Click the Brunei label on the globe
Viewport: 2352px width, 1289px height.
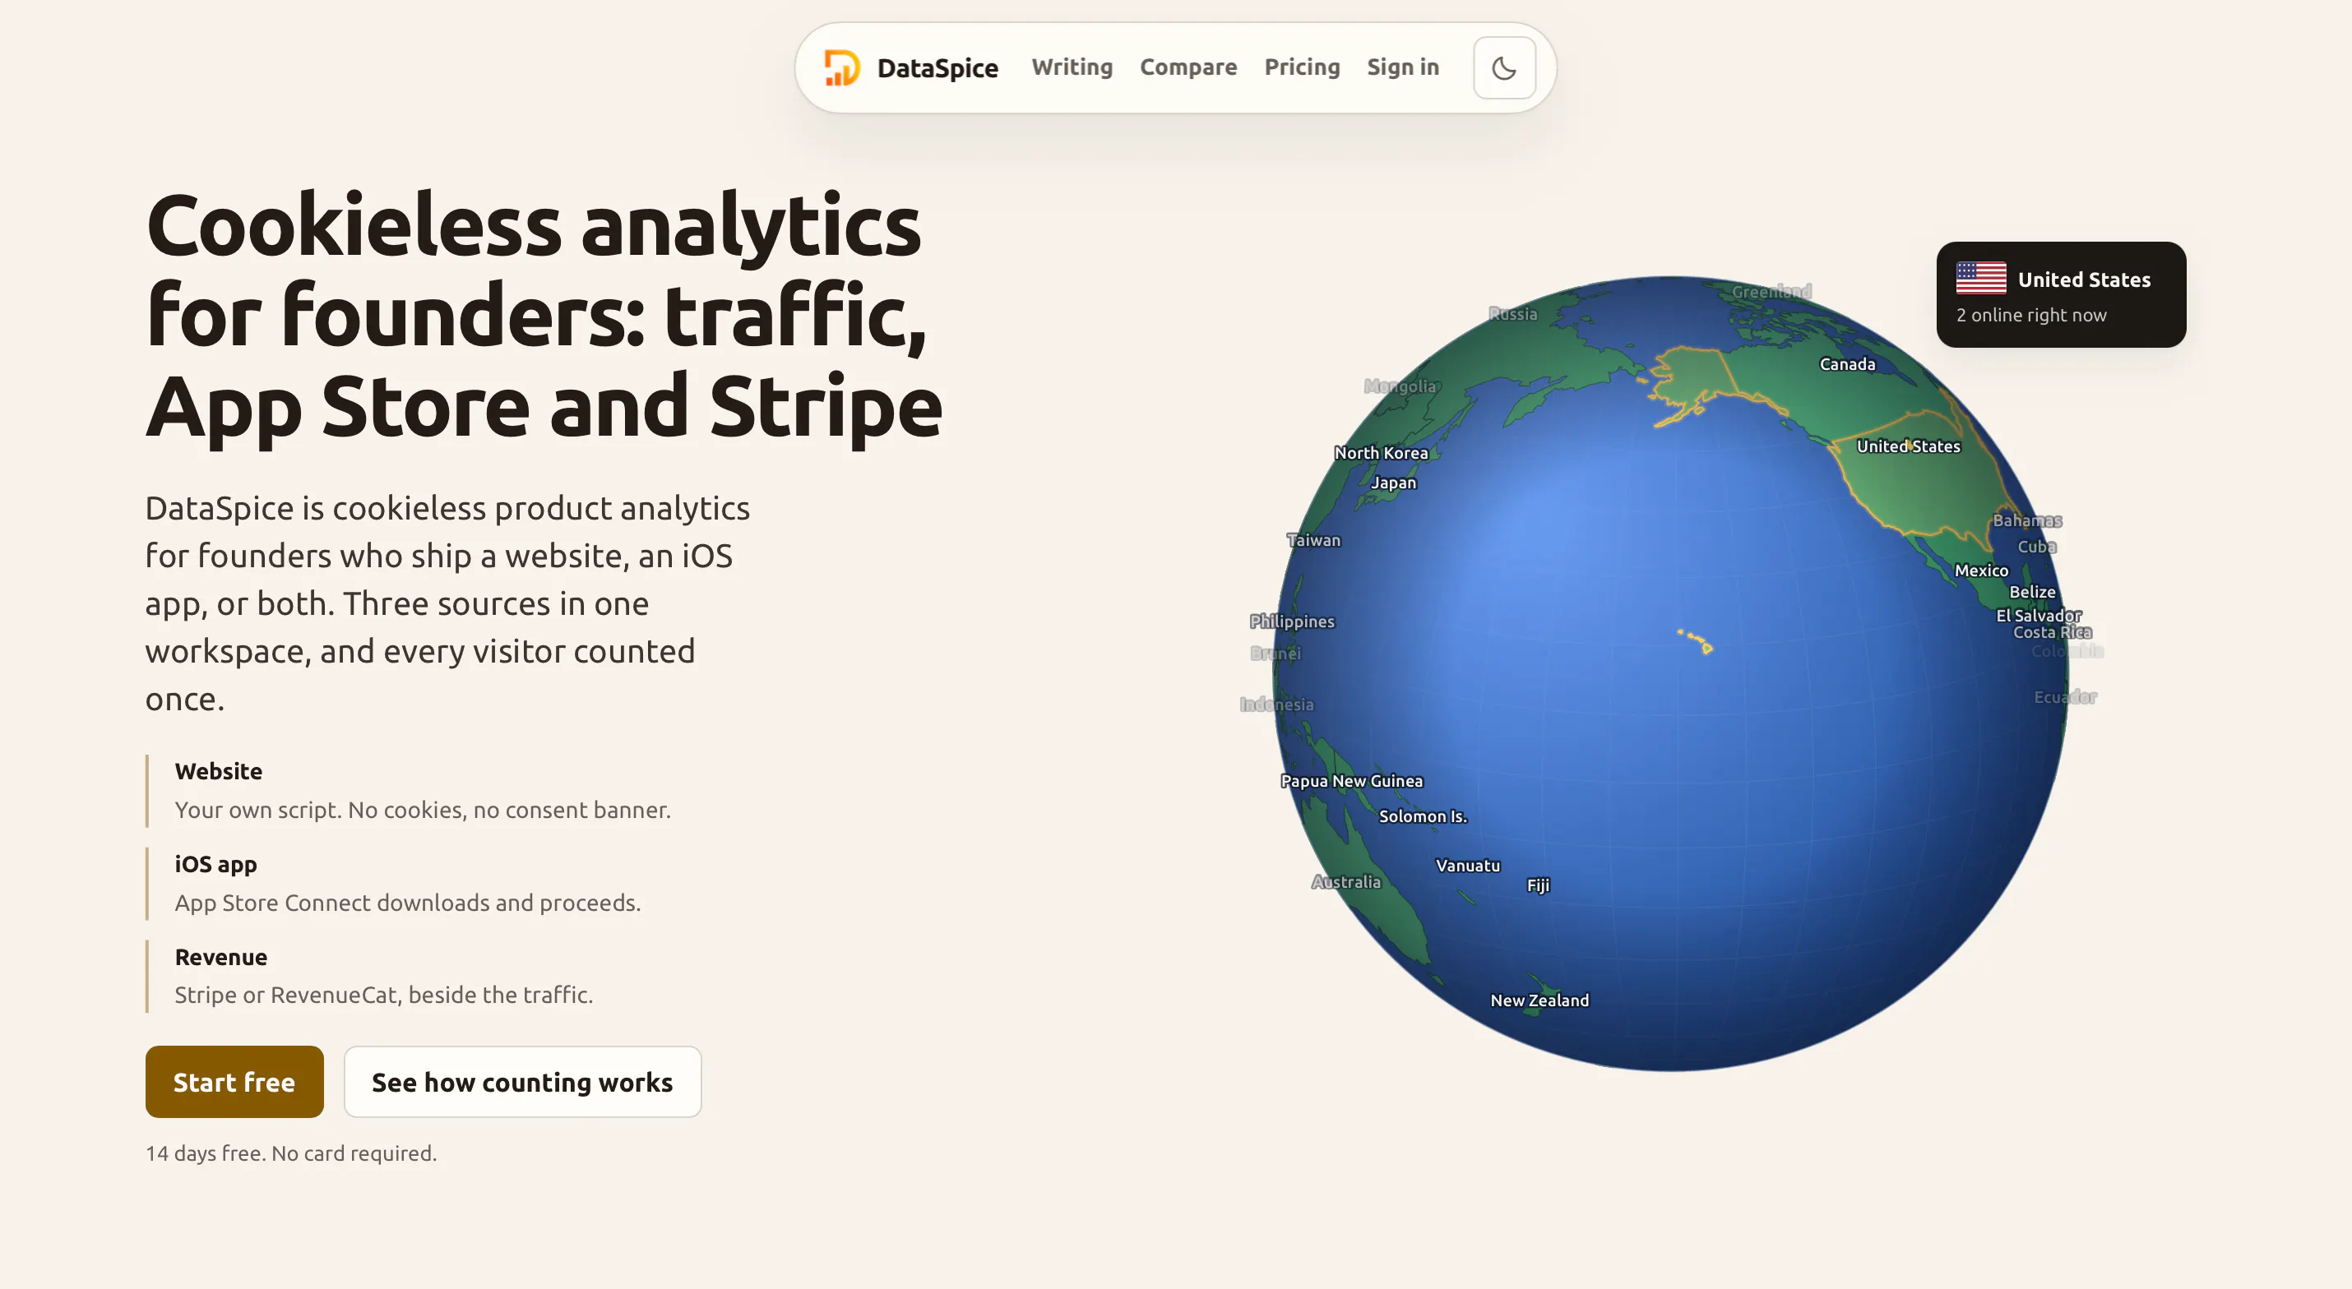1276,654
